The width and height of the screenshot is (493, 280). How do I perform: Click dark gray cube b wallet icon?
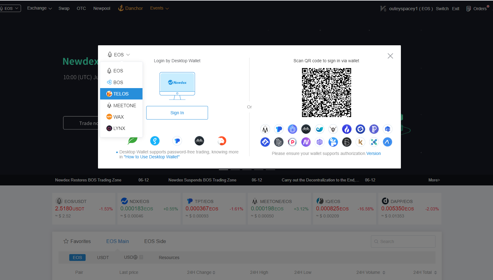(279, 142)
